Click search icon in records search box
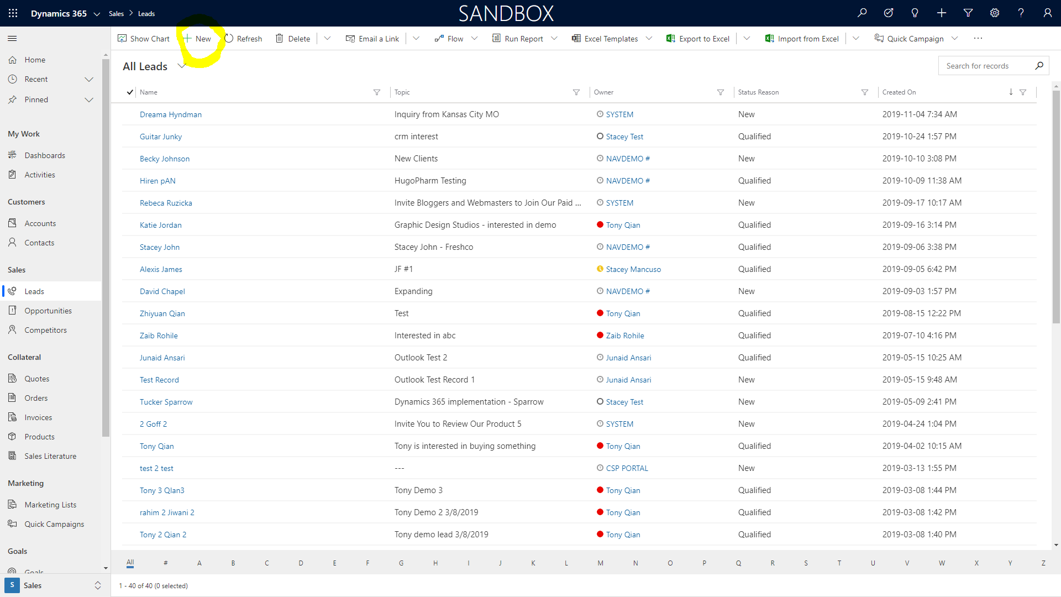This screenshot has width=1061, height=597. [1039, 66]
